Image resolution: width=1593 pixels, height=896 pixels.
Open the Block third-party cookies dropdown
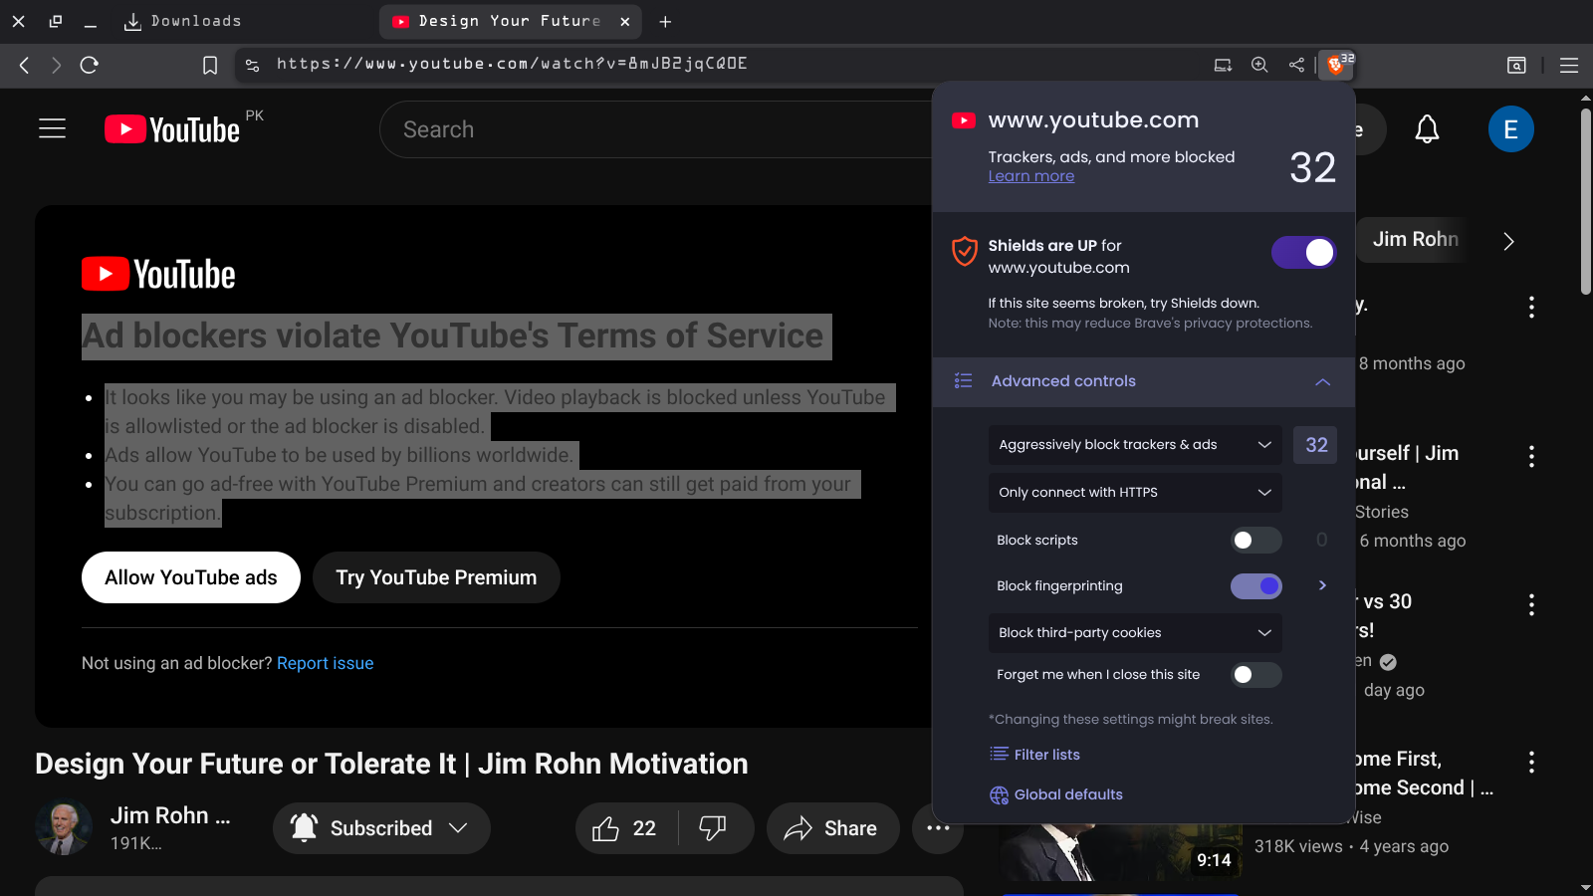click(1134, 633)
